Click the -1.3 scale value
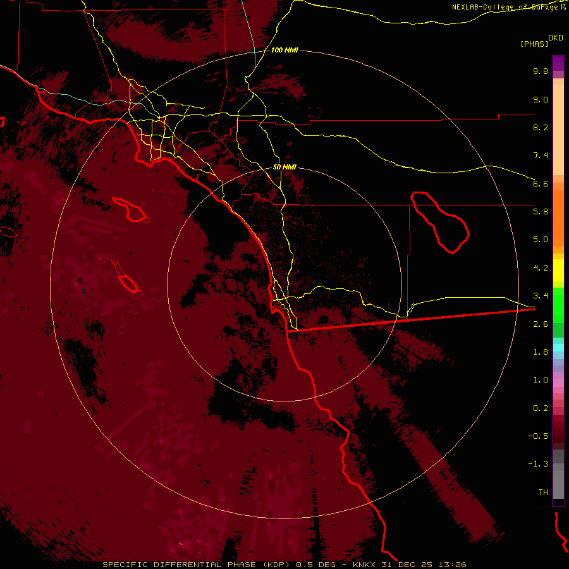This screenshot has height=569, width=569. [x=538, y=464]
